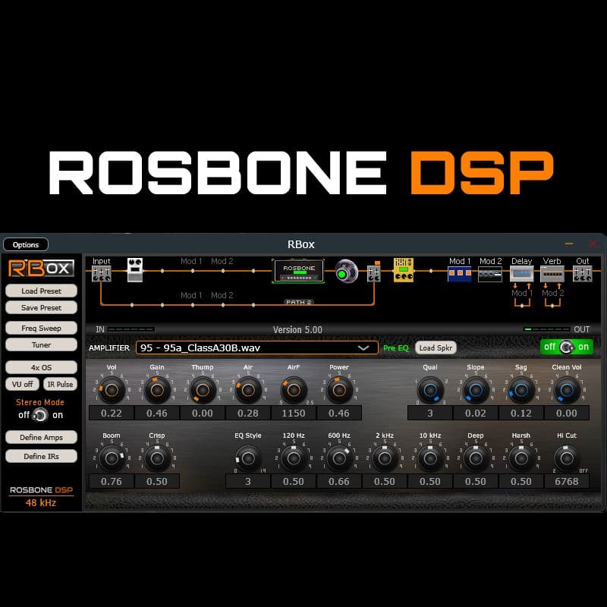
Task: Click the Gain knob
Action: click(x=157, y=390)
